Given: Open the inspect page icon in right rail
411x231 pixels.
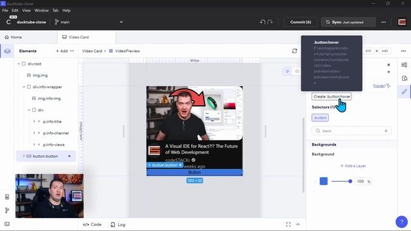Looking at the screenshot, I should 404,78.
